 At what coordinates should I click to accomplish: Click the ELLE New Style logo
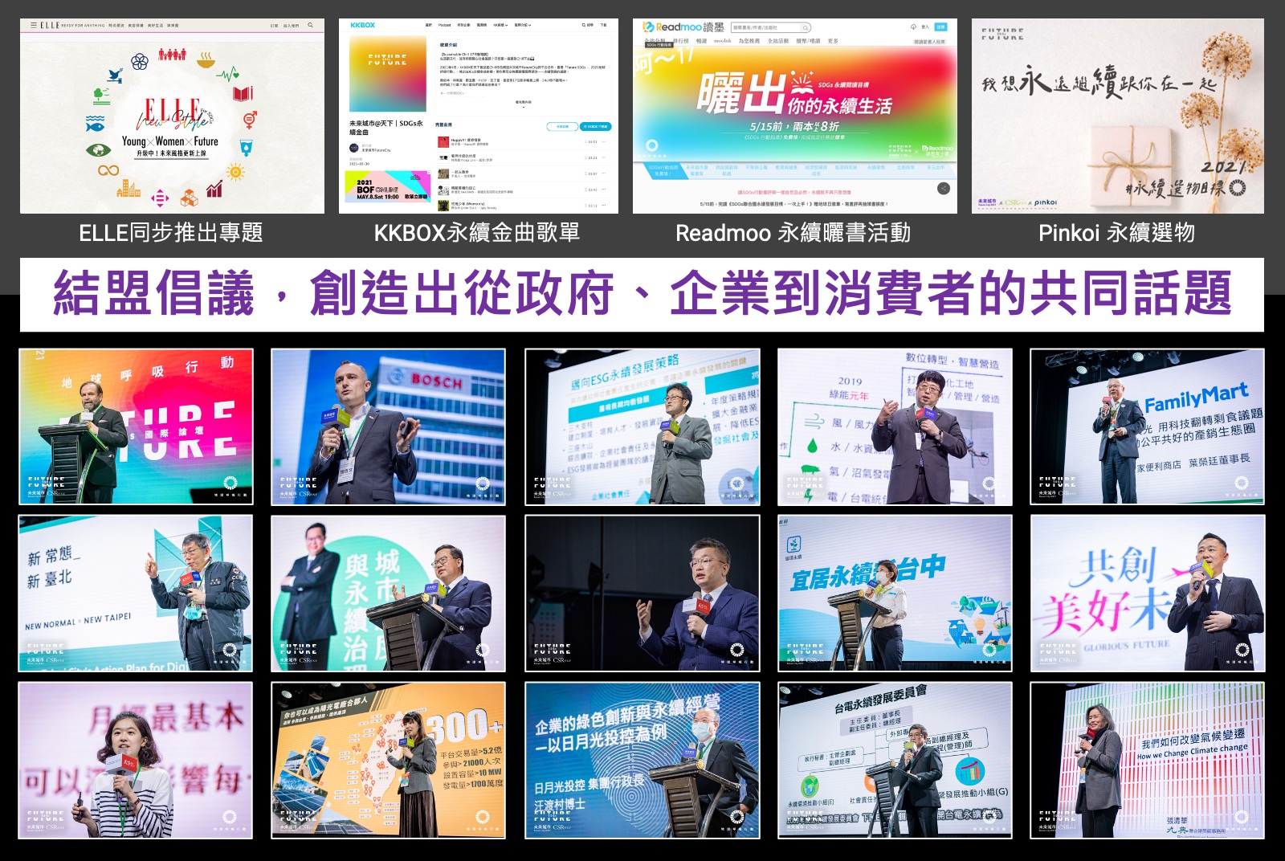[173, 114]
